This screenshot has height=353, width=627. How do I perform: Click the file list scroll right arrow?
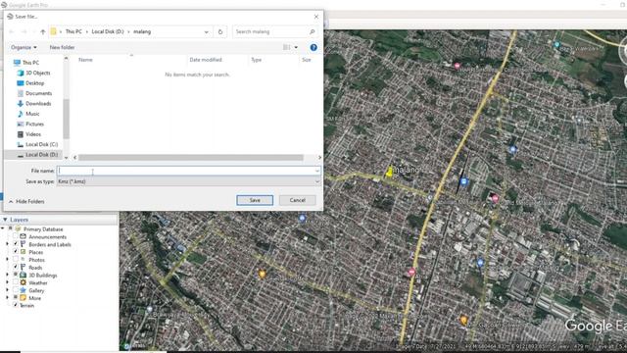pos(319,157)
